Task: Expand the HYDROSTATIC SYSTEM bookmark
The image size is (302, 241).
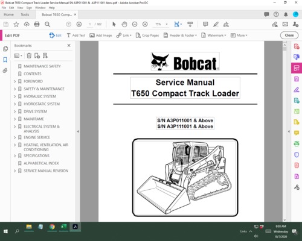Action: (x=15, y=104)
